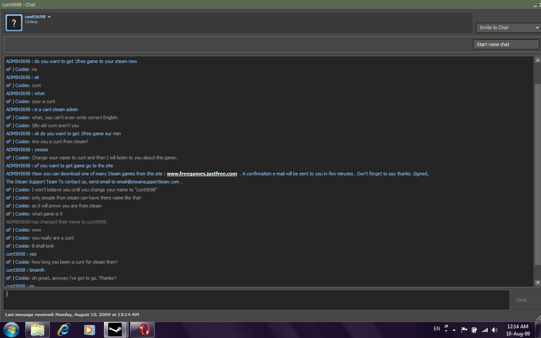Click the volume speaker icon in system tray
The width and height of the screenshot is (541, 338).
[495, 330]
